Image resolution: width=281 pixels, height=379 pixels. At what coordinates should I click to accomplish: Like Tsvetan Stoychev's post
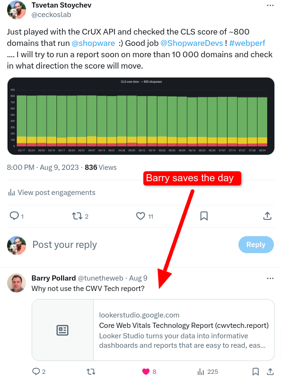pos(140,216)
